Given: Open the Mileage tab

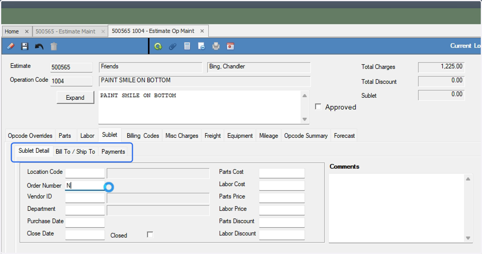Looking at the screenshot, I should coord(269,136).
